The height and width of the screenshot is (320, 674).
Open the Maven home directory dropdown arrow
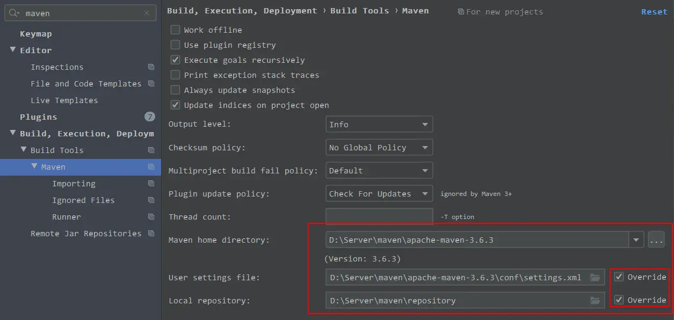click(x=636, y=239)
